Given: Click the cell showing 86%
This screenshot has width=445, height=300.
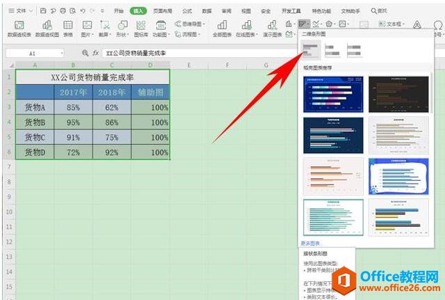Looking at the screenshot, I should [112, 123].
